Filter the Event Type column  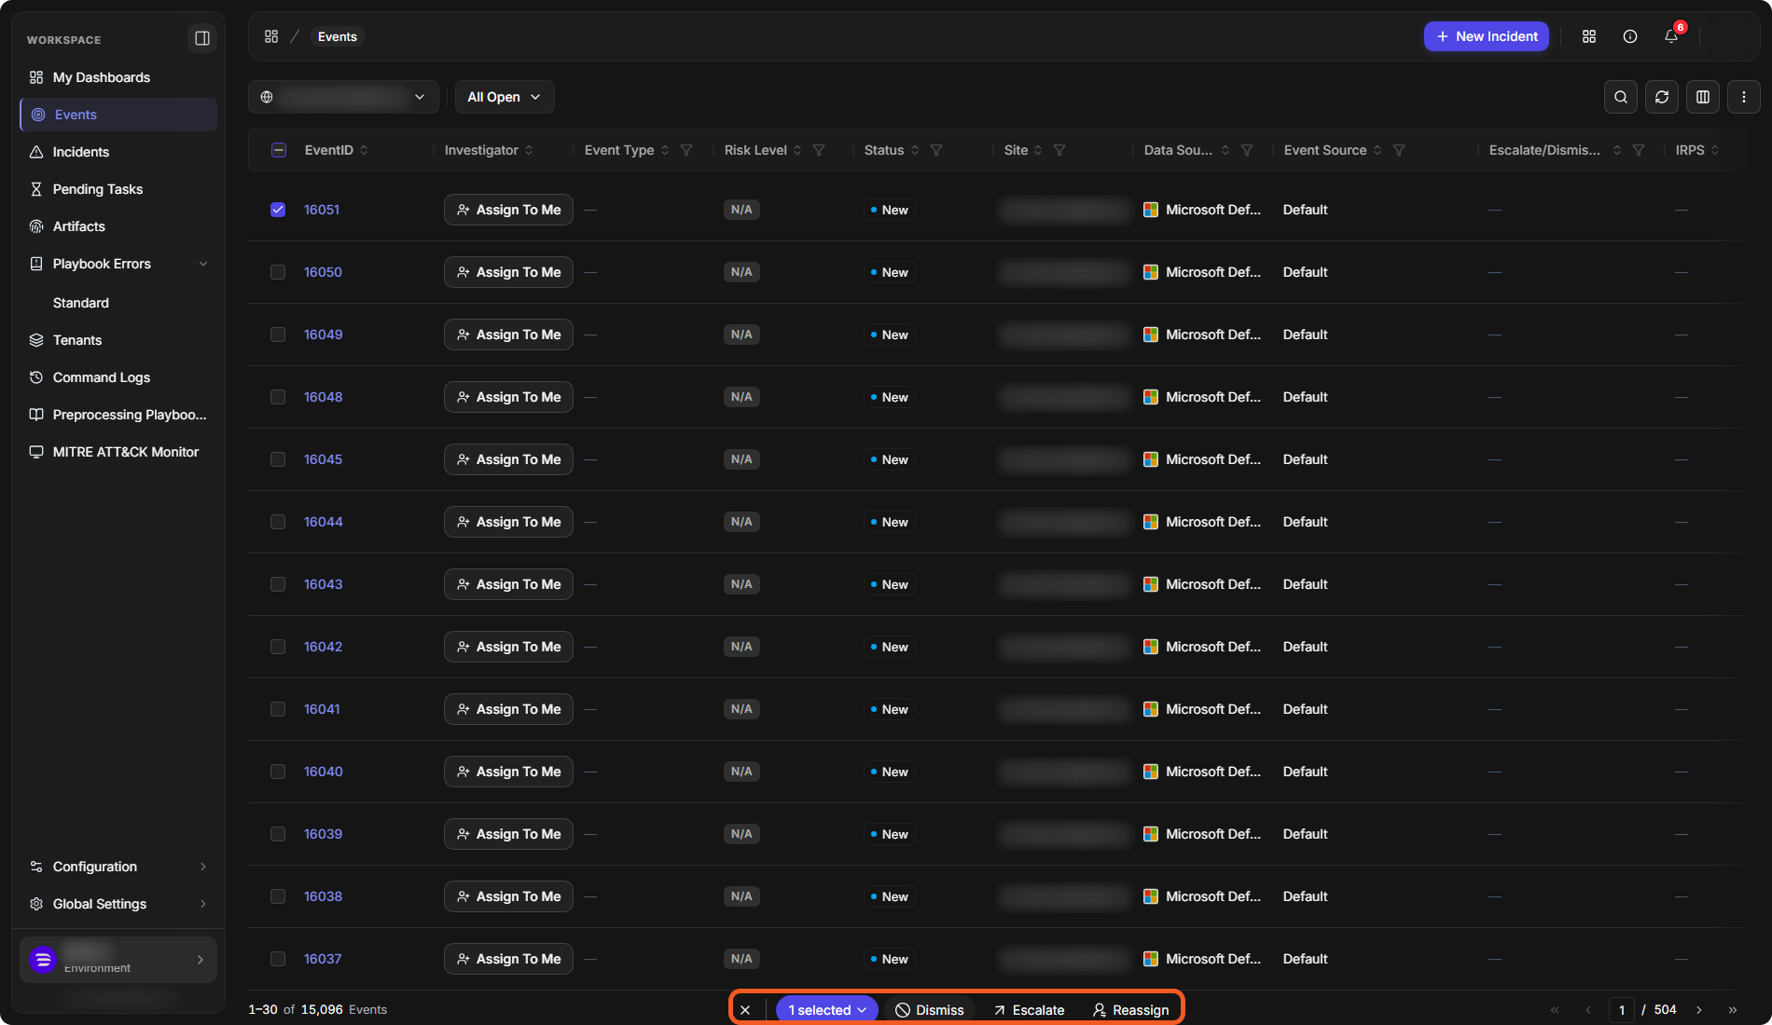coord(686,150)
